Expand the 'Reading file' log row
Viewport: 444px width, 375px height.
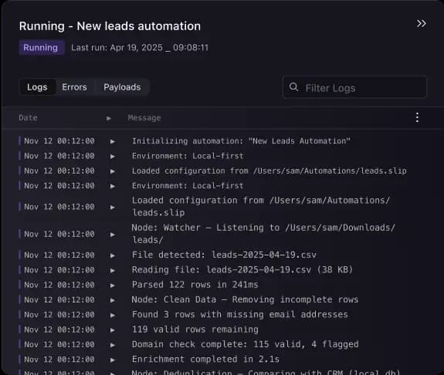click(x=113, y=271)
